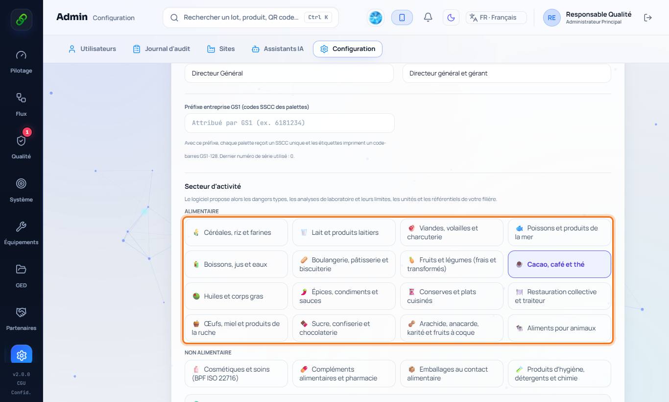Choose Fruits et légumes sector
This screenshot has width=669, height=402.
pos(452,264)
